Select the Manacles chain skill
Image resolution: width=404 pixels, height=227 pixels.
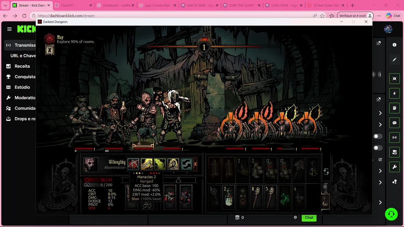[146, 164]
